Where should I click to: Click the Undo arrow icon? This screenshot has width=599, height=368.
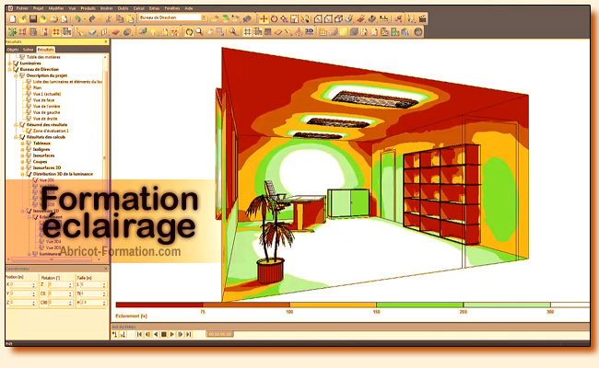coord(78,18)
